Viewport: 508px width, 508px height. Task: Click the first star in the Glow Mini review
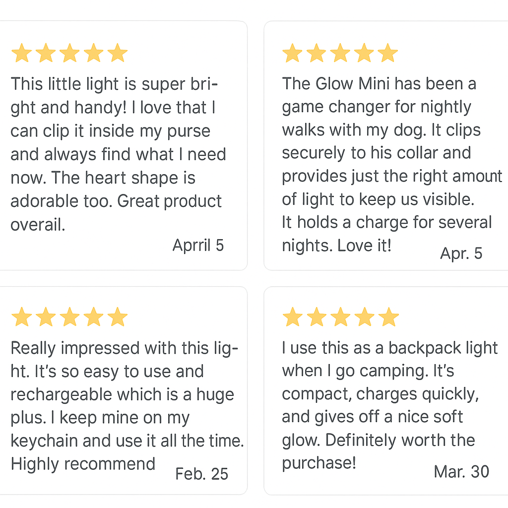tap(293, 53)
